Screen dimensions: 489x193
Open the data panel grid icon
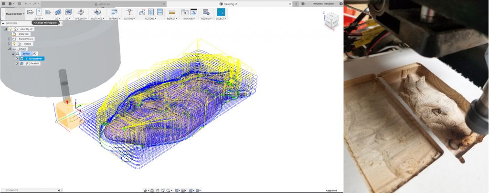4,4
